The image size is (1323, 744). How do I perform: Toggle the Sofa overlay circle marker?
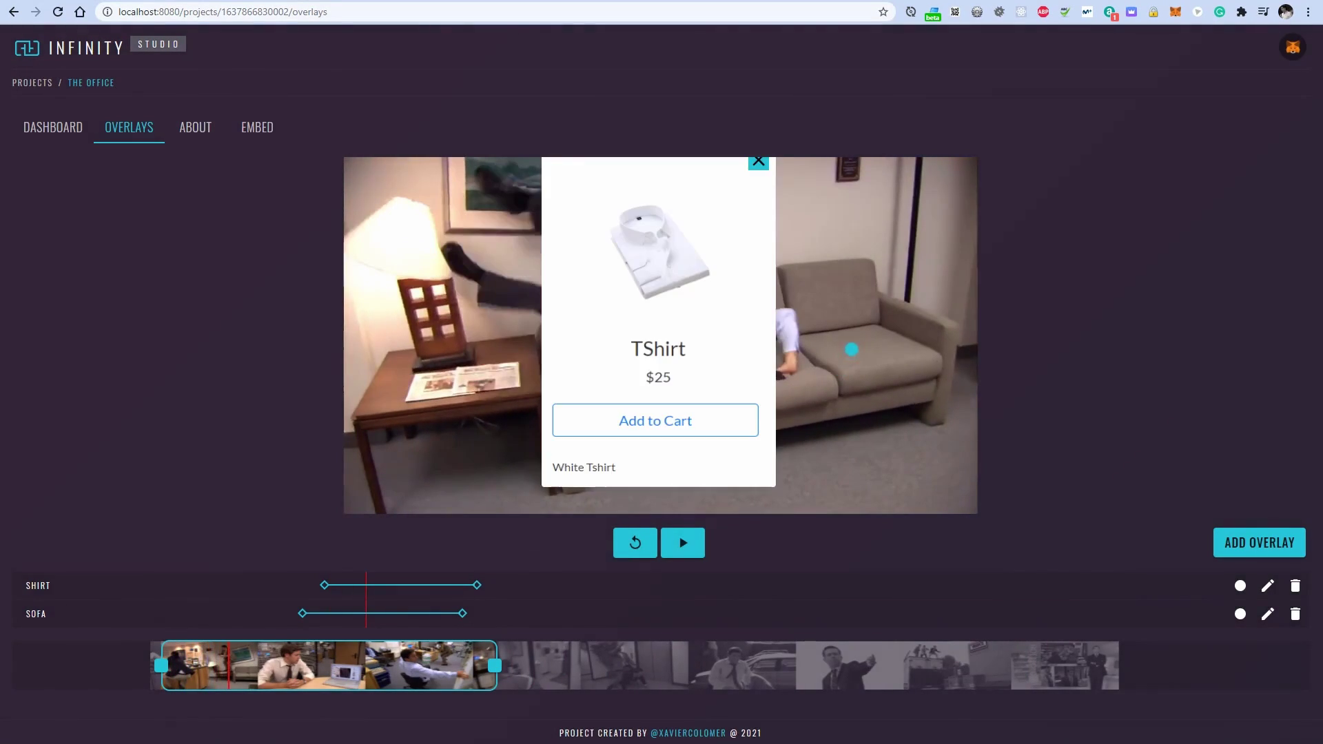(x=1240, y=614)
